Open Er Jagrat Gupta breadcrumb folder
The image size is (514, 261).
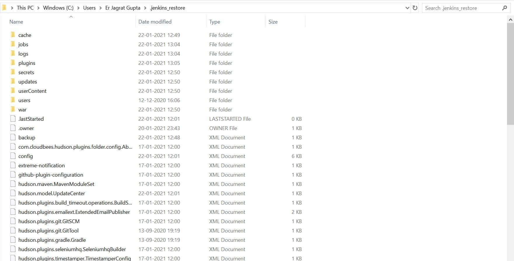(123, 8)
